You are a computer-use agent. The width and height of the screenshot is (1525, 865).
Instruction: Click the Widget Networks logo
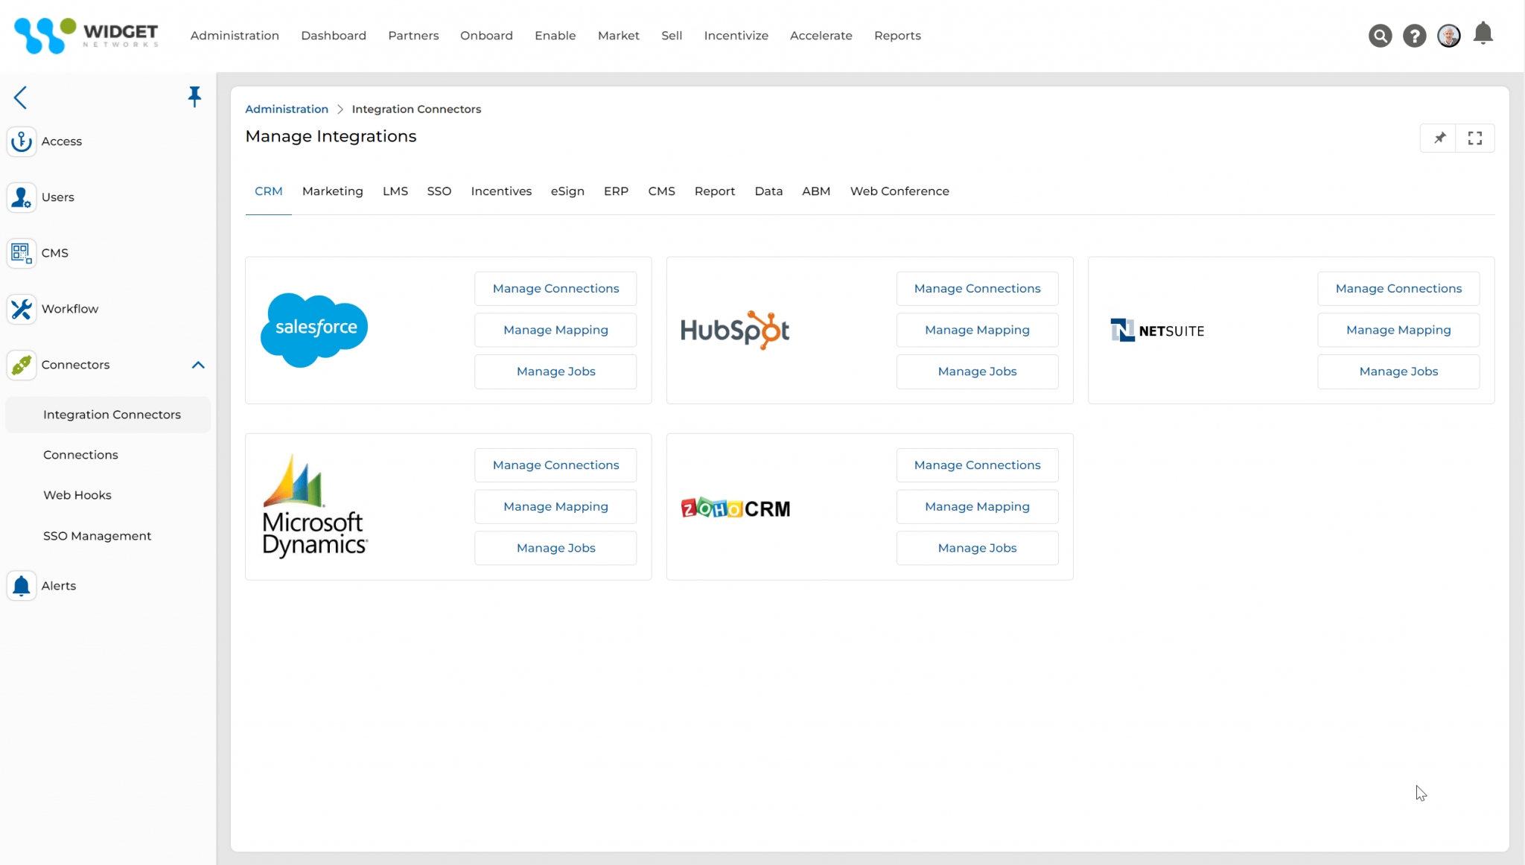86,35
